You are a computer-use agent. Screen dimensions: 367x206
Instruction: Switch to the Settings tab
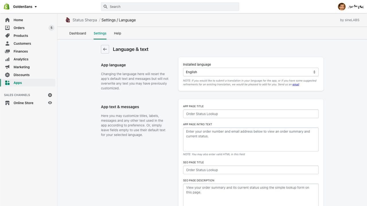tap(100, 33)
